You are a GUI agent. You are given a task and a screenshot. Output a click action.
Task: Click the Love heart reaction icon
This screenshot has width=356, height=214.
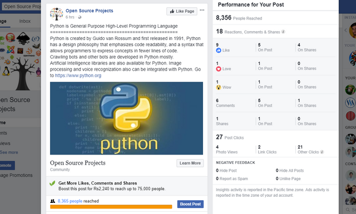pyautogui.click(x=219, y=69)
